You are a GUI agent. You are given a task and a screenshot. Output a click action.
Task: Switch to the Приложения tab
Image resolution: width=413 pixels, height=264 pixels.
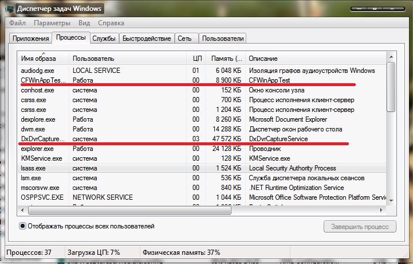coord(30,38)
